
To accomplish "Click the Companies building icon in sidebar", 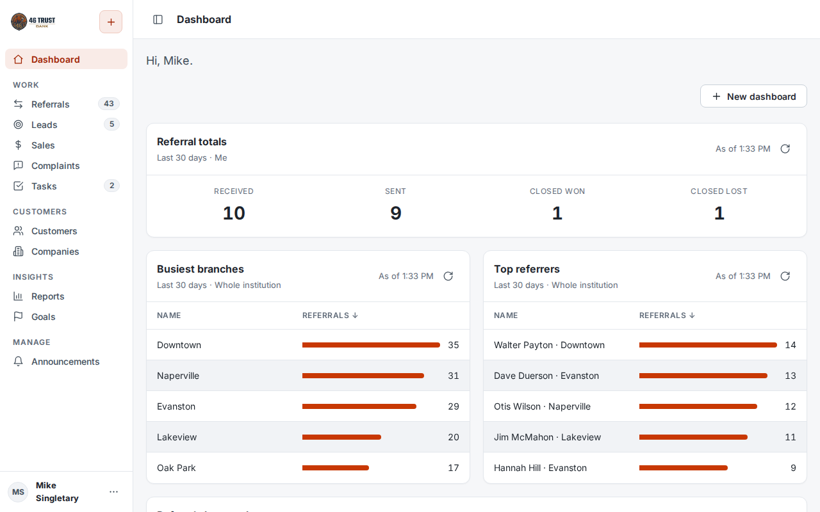I will (x=18, y=251).
